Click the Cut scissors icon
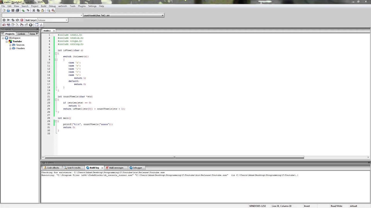371x208 pixels. (x=34, y=10)
